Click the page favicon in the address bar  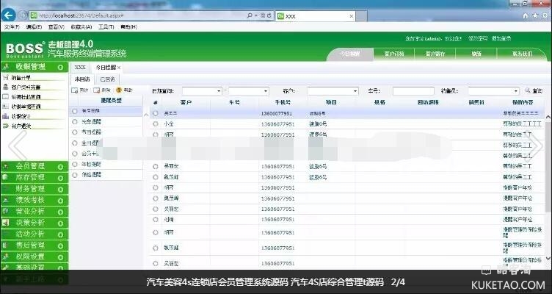[x=34, y=15]
